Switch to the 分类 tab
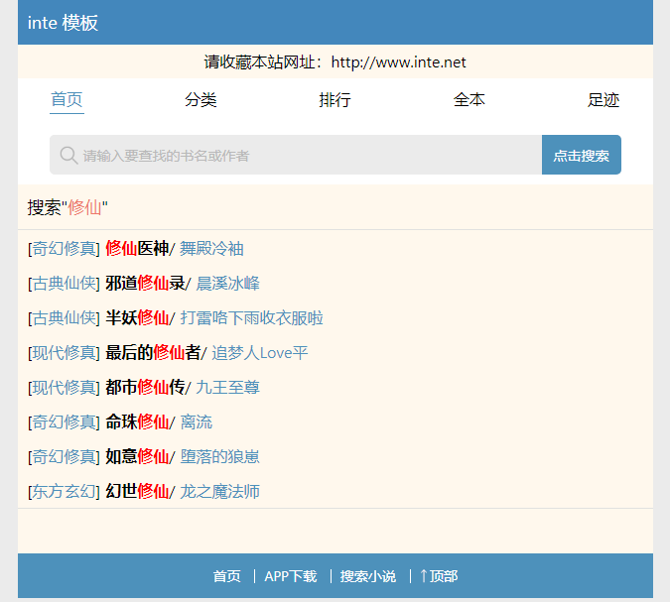 point(201,100)
